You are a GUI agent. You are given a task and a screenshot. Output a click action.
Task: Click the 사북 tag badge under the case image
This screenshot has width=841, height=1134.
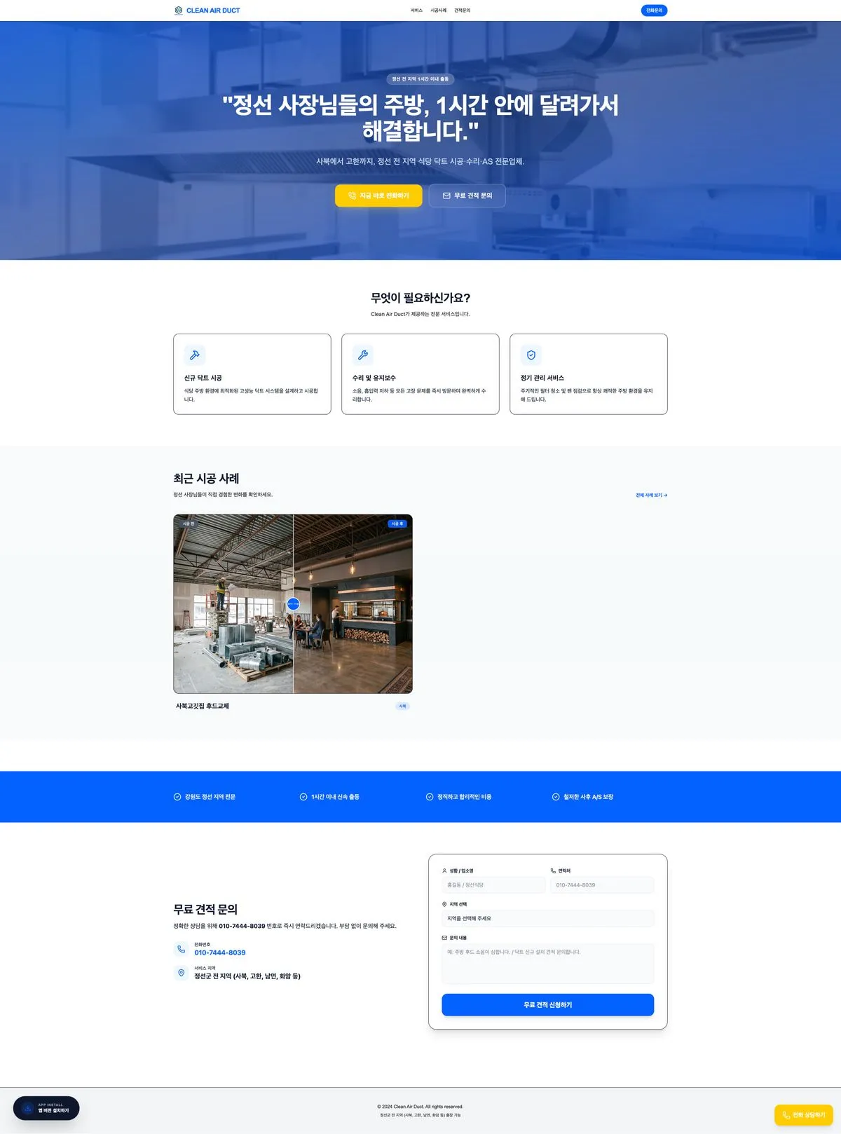tap(403, 706)
